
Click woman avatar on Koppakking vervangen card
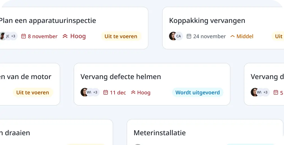pos(173,36)
